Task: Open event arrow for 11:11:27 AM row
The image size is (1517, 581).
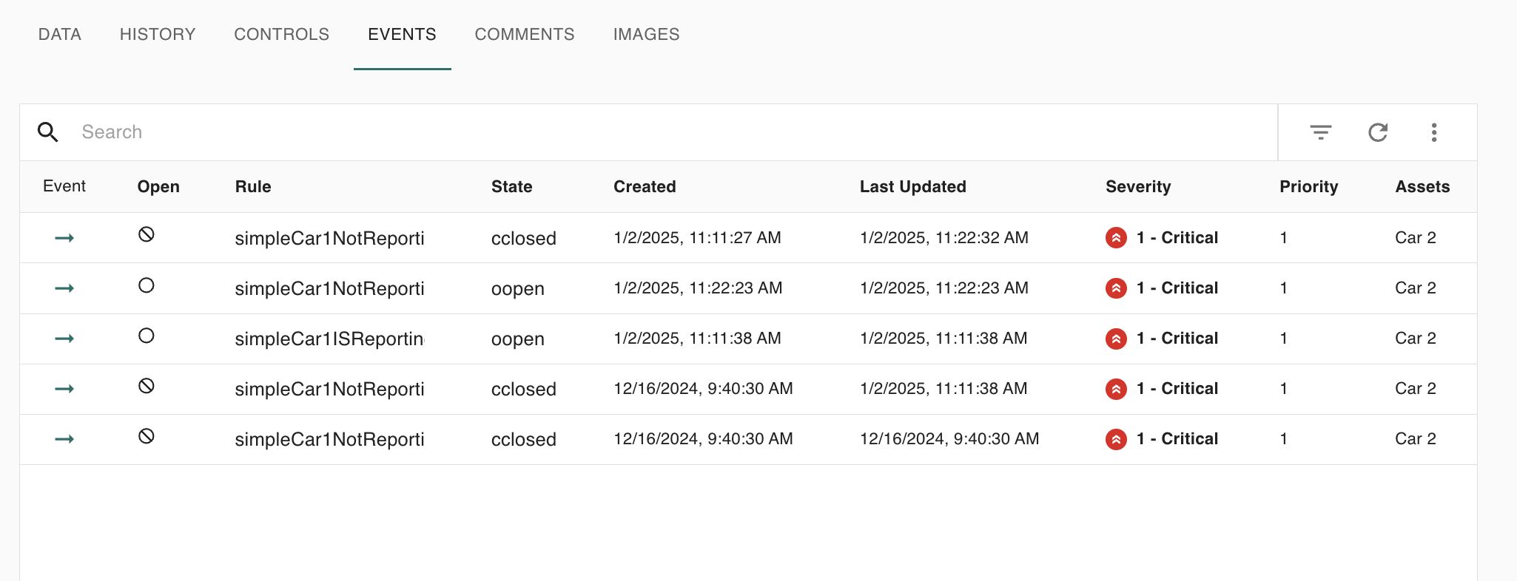Action: (64, 238)
